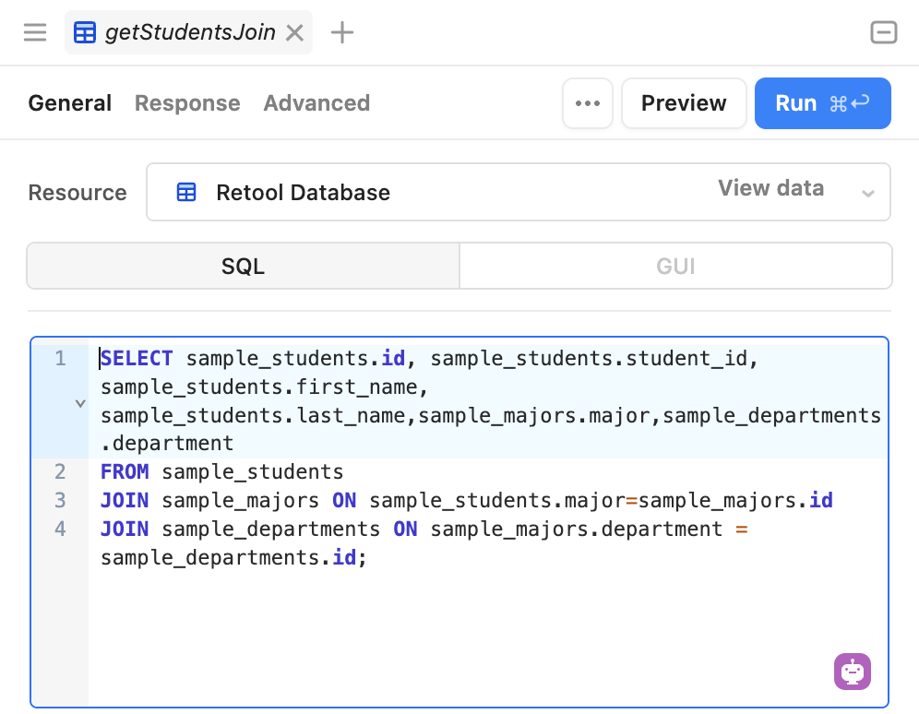
Task: Minimize the query editor panel
Action: (883, 32)
